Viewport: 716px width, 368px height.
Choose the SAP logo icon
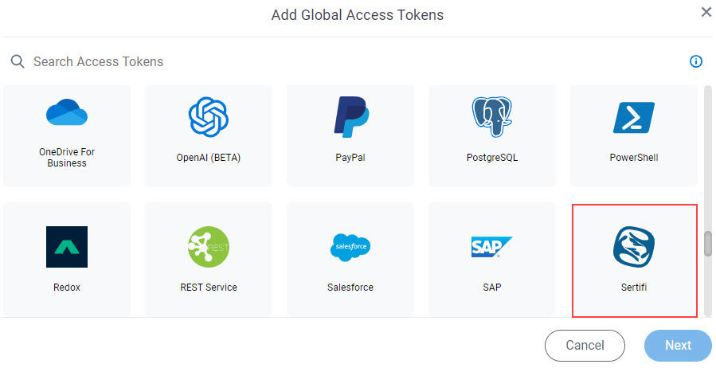(x=491, y=247)
